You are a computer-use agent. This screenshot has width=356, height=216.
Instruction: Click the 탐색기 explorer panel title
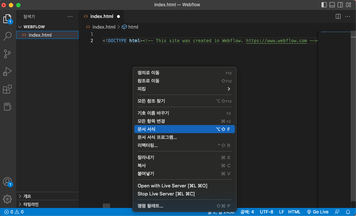tap(29, 17)
